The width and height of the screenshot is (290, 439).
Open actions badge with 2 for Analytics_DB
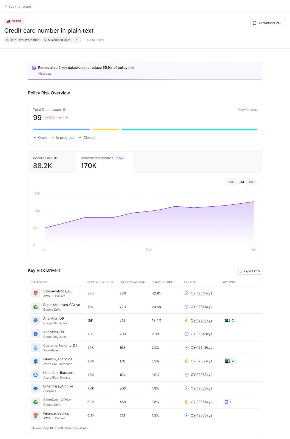point(229,320)
